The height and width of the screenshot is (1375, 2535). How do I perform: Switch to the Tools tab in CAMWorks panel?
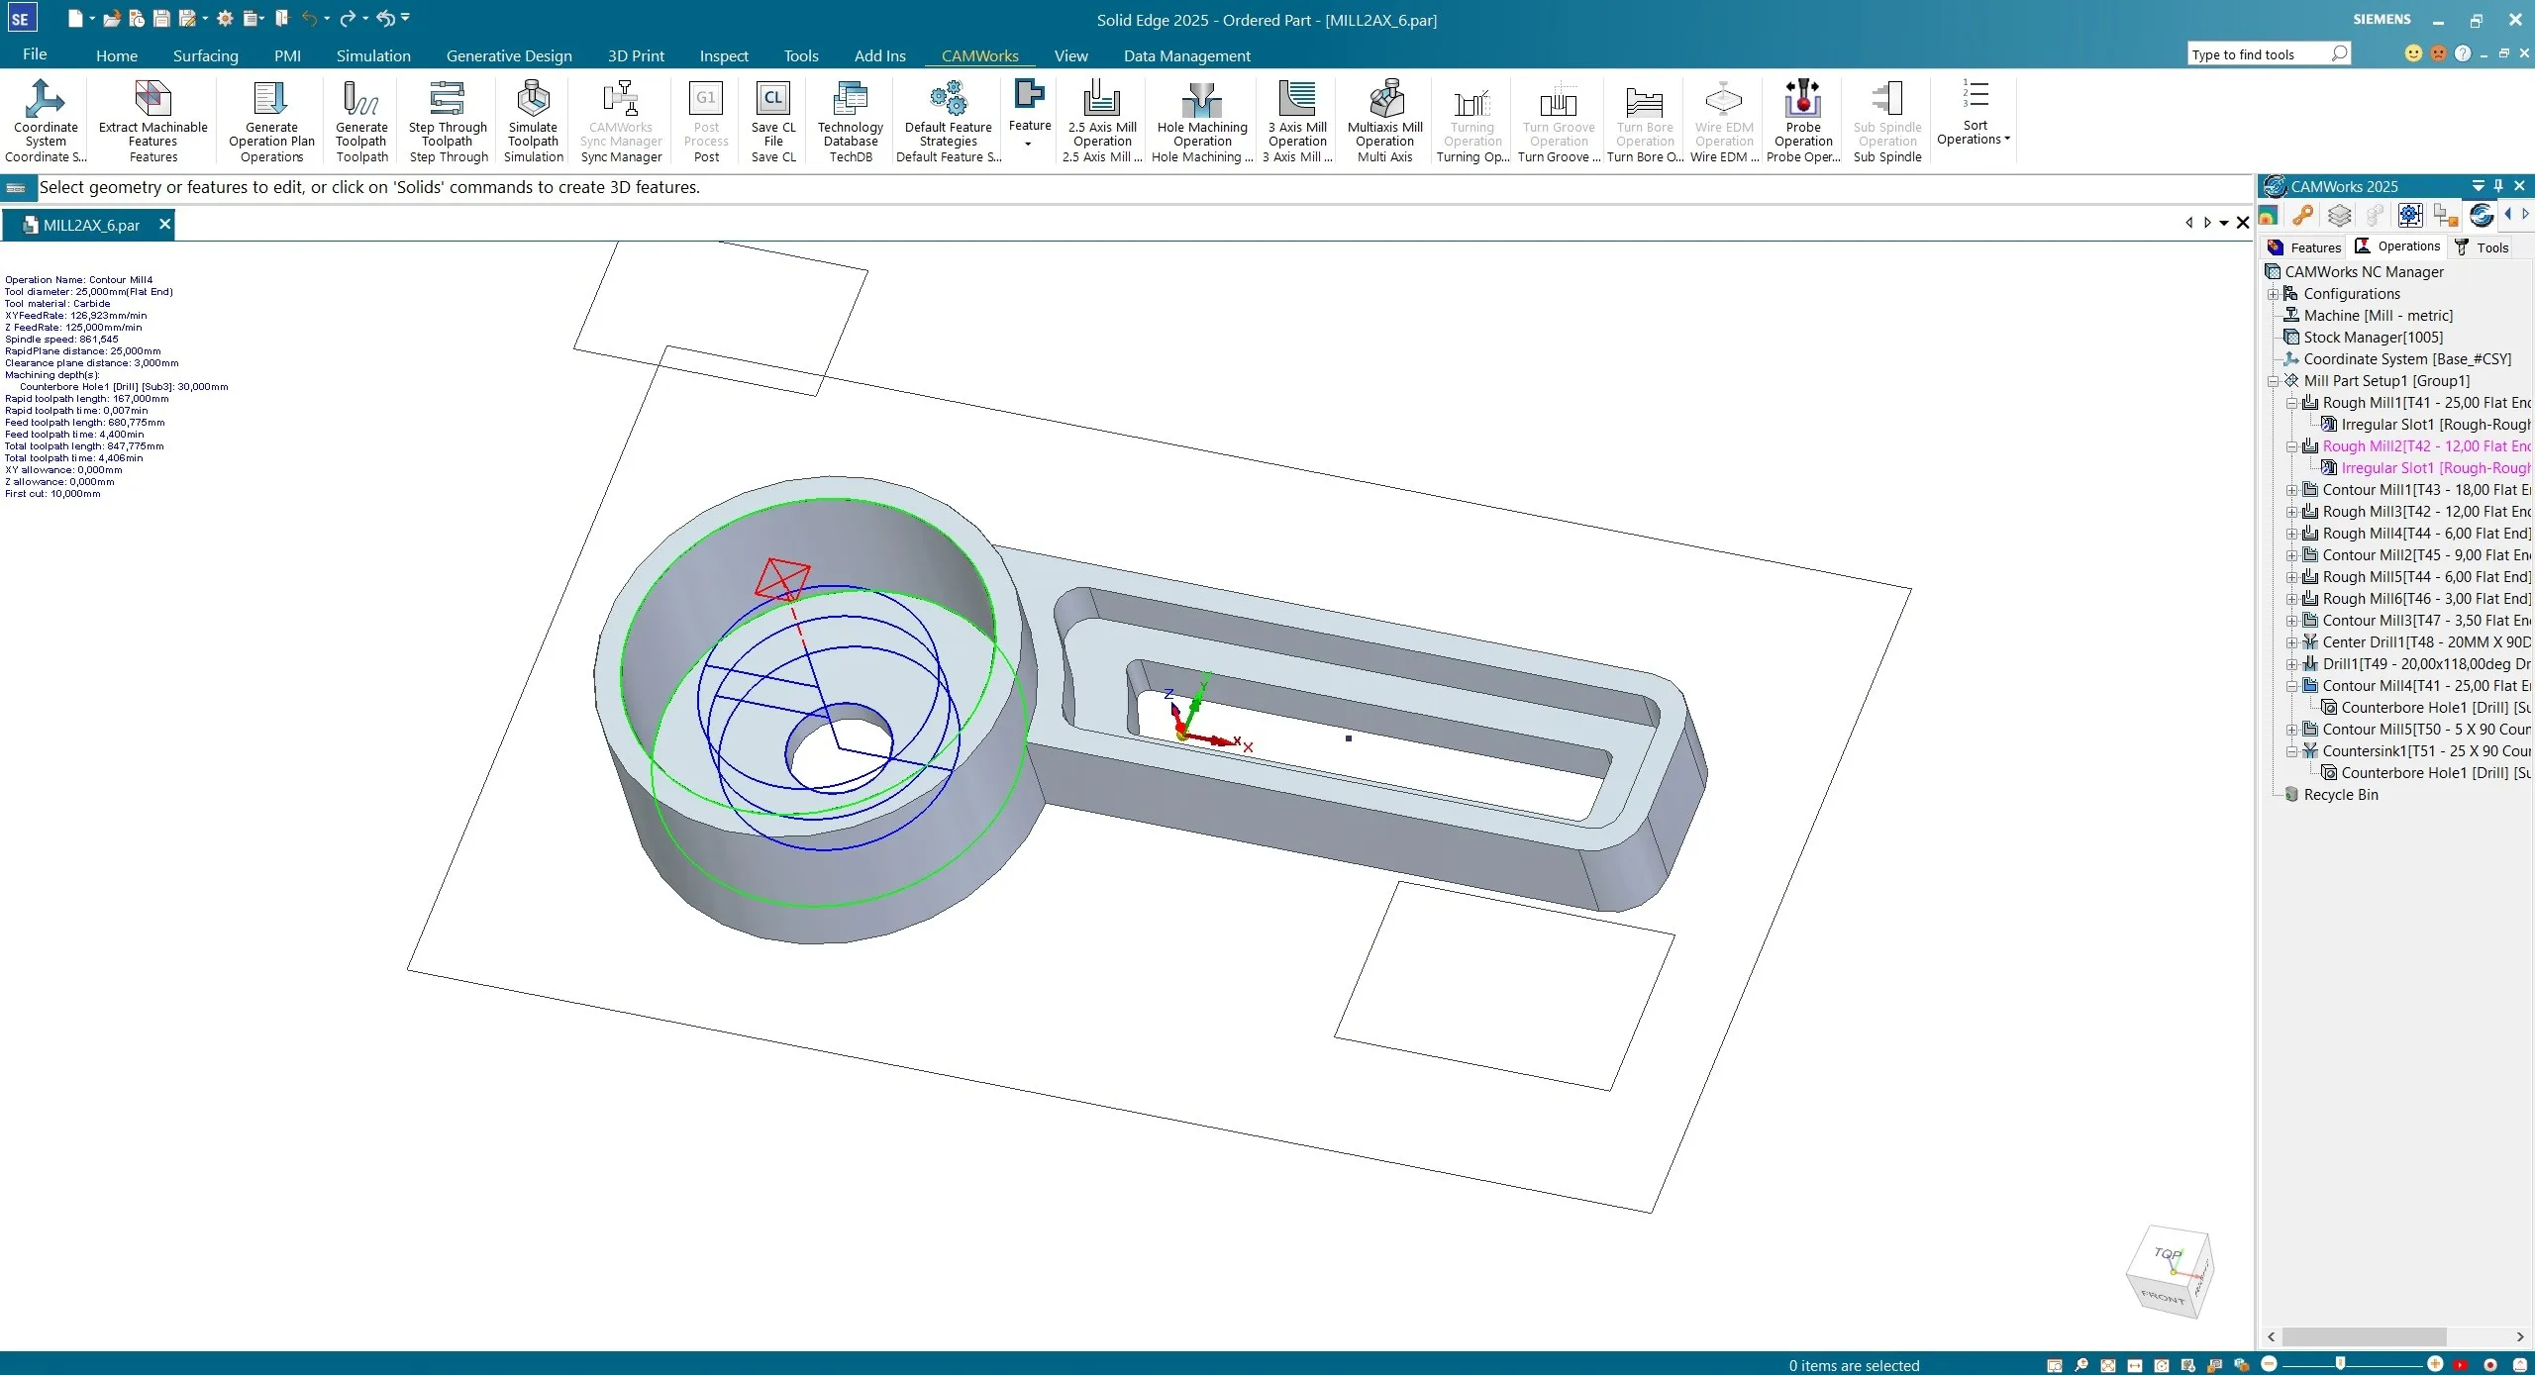coord(2483,247)
